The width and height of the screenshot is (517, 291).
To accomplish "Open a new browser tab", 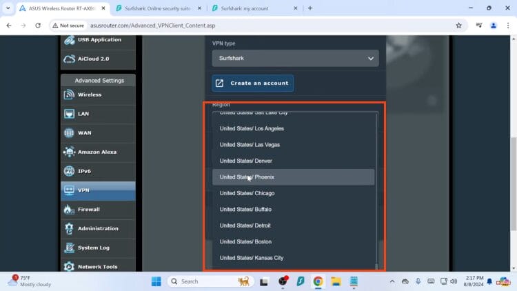I will tap(310, 8).
